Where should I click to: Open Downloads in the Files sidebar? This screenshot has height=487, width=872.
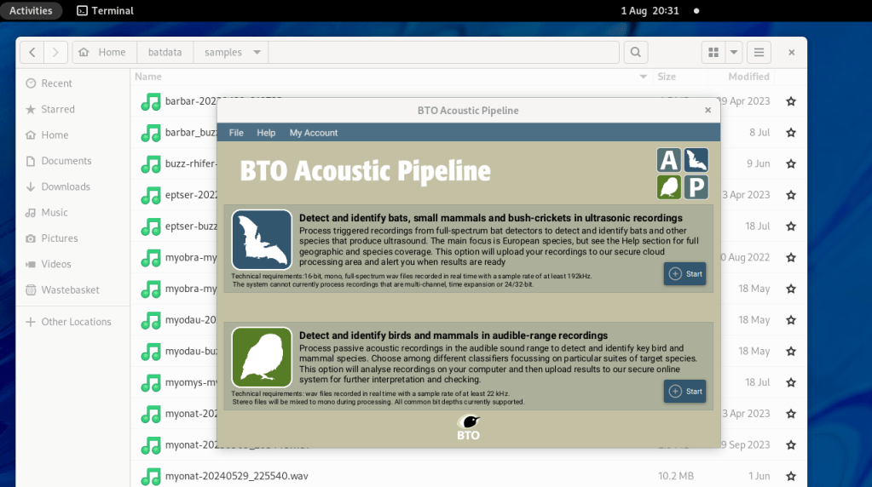(x=72, y=186)
